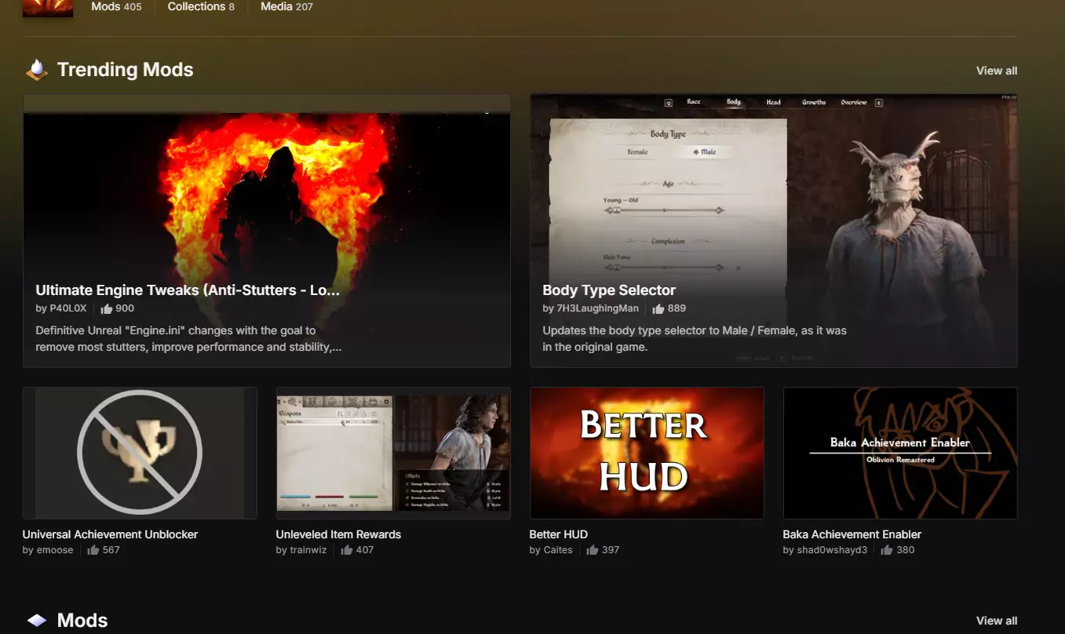
Task: Click the Trending Mods heading
Action: coord(125,70)
